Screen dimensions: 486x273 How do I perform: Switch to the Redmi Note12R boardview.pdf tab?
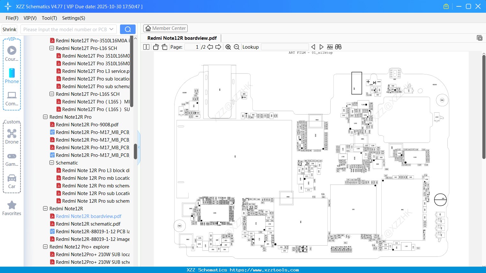point(182,38)
